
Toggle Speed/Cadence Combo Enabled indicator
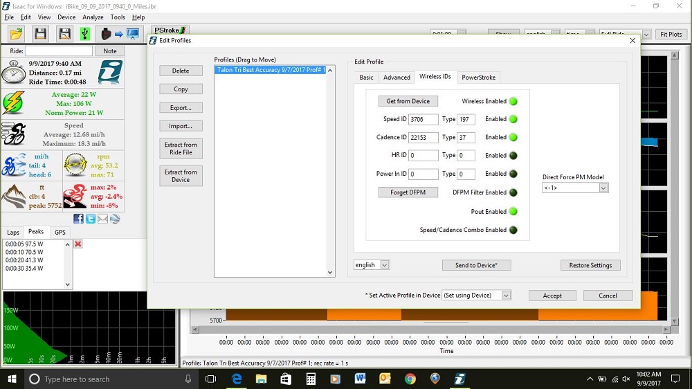click(x=513, y=230)
